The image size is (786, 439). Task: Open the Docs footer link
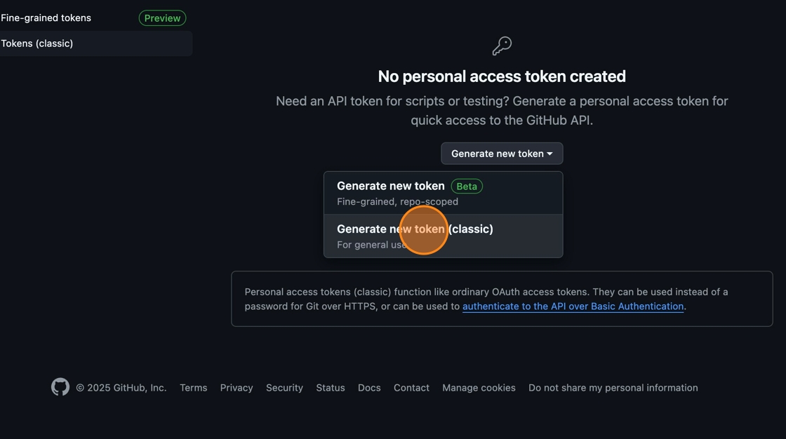pyautogui.click(x=369, y=388)
